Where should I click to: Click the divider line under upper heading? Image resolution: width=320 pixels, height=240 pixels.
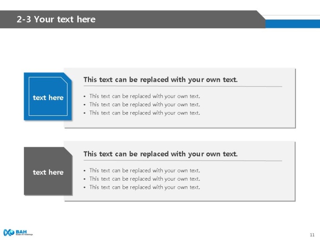[183, 86]
